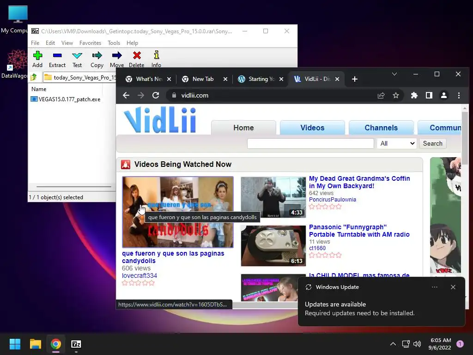Open a new Chrome tab with plus
This screenshot has width=473, height=355.
pyautogui.click(x=355, y=79)
